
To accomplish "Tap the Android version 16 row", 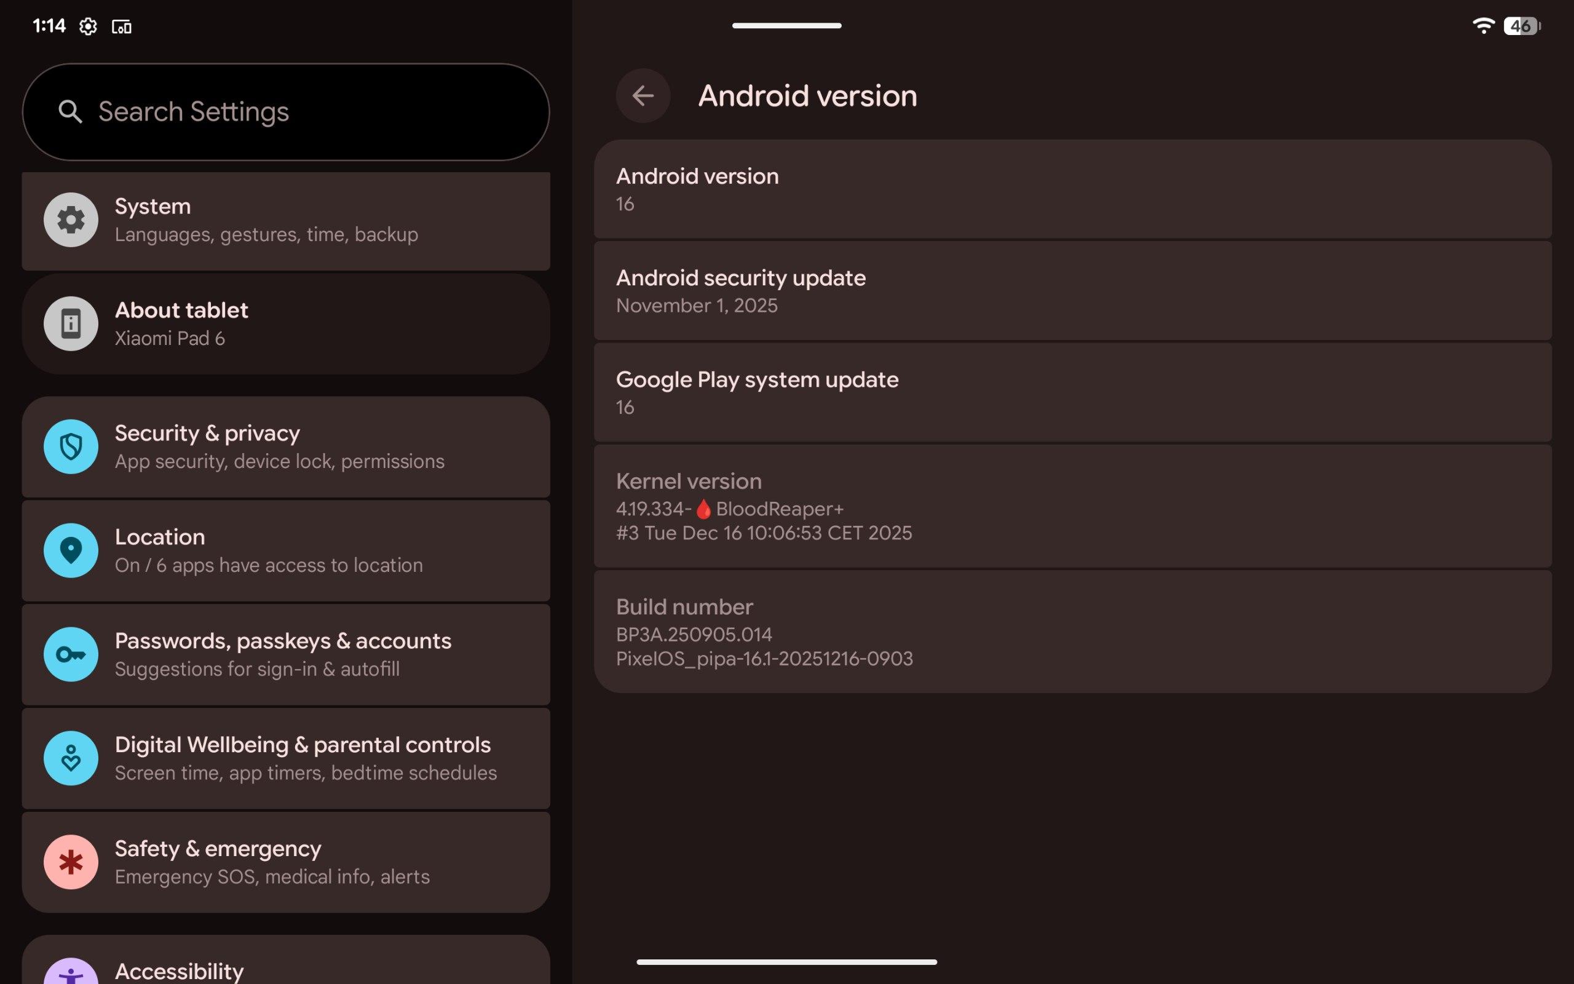I will [x=1072, y=189].
